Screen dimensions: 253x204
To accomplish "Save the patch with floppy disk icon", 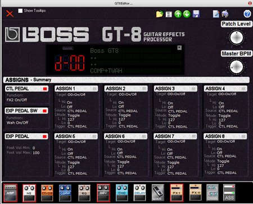I will [x=196, y=14].
